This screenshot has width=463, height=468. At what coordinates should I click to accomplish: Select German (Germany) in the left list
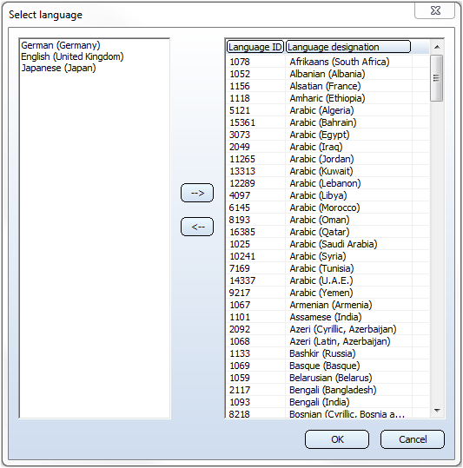click(x=61, y=45)
